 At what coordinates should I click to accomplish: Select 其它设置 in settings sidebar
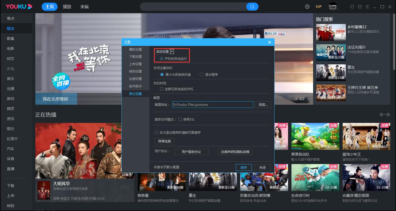click(x=135, y=94)
